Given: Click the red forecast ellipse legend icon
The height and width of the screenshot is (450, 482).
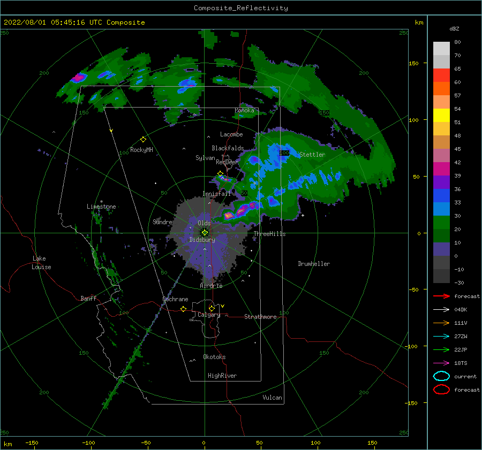Looking at the screenshot, I should (441, 390).
